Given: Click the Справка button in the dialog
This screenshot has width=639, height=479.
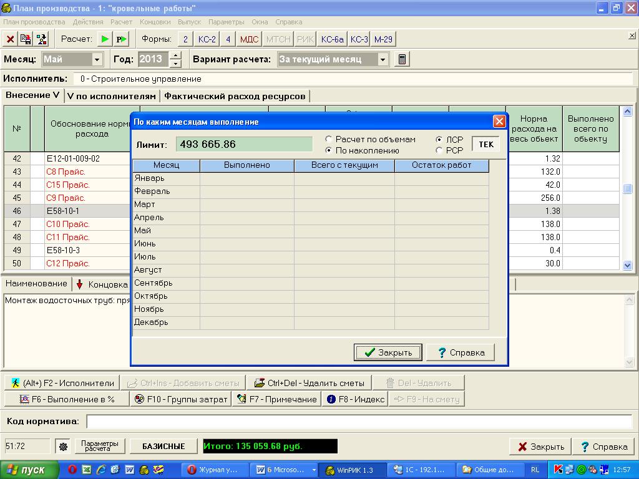Looking at the screenshot, I should pos(461,352).
